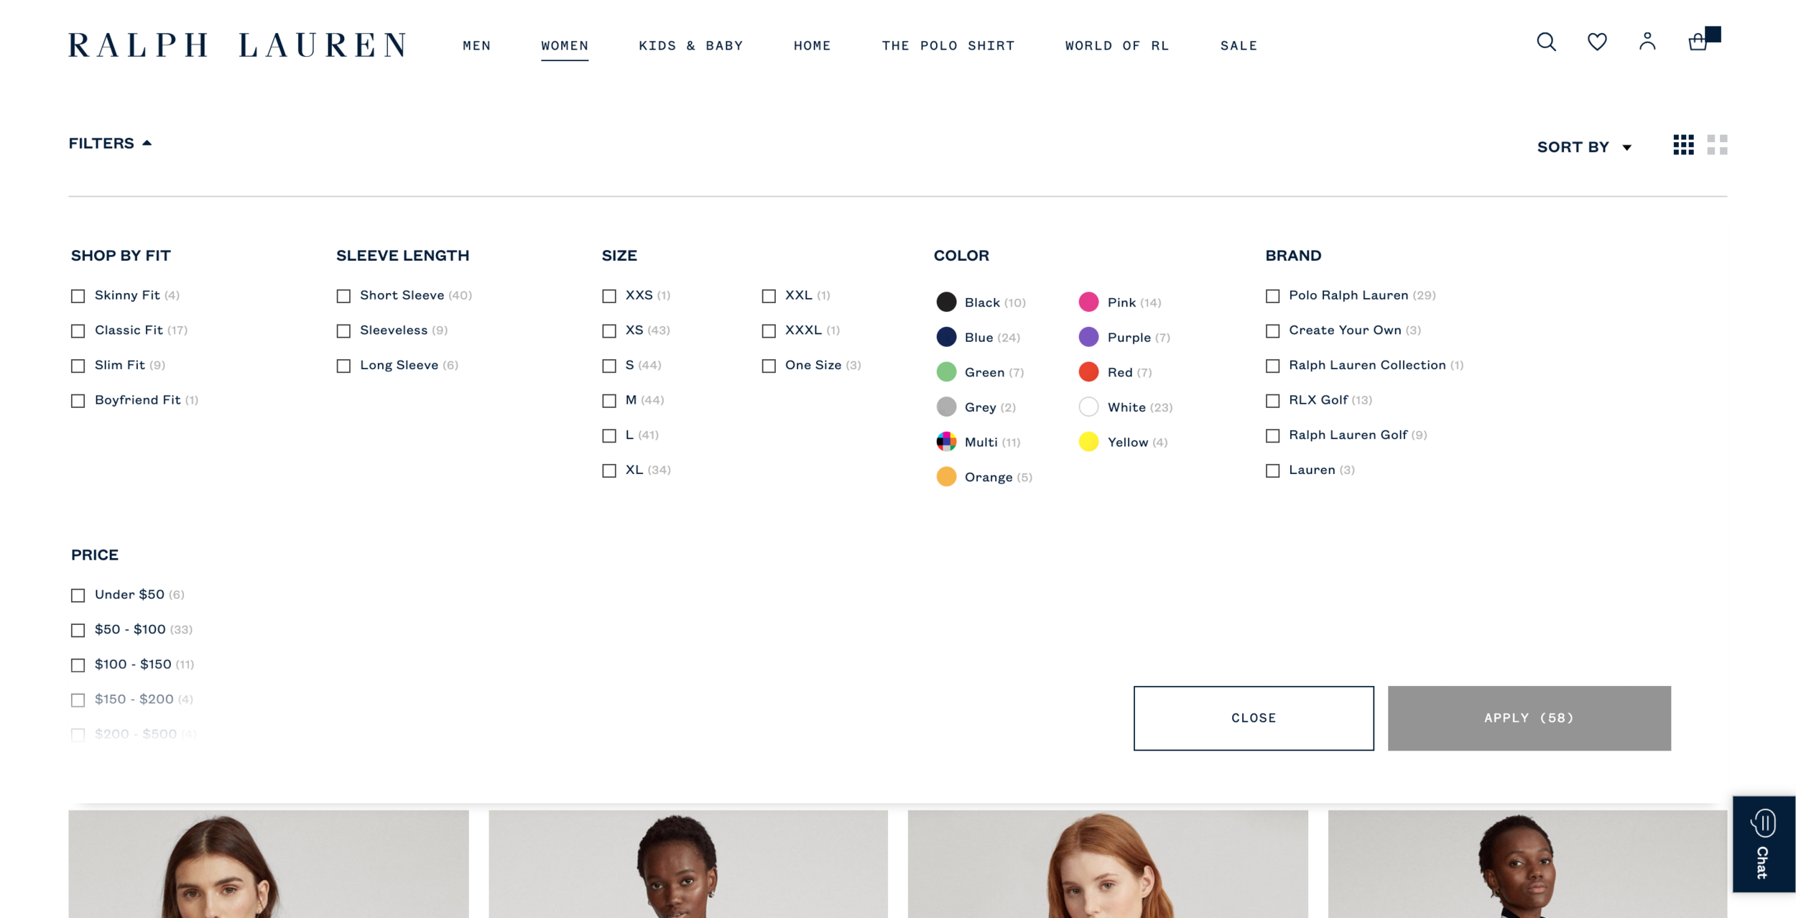Viewport: 1796px width, 918px height.
Task: Click the Apply (58) button
Action: click(1529, 718)
